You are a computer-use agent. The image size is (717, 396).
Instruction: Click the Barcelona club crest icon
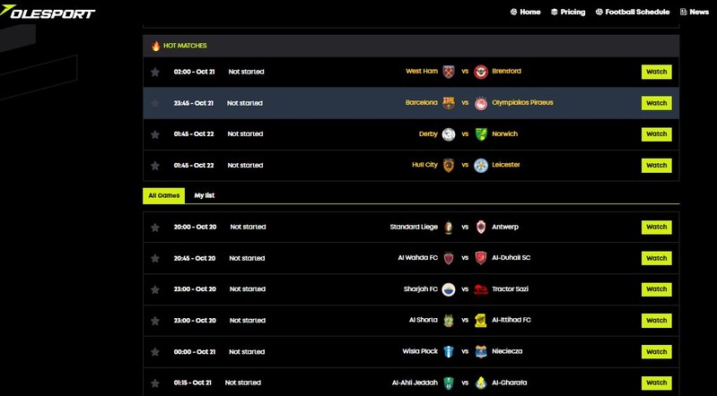point(449,103)
